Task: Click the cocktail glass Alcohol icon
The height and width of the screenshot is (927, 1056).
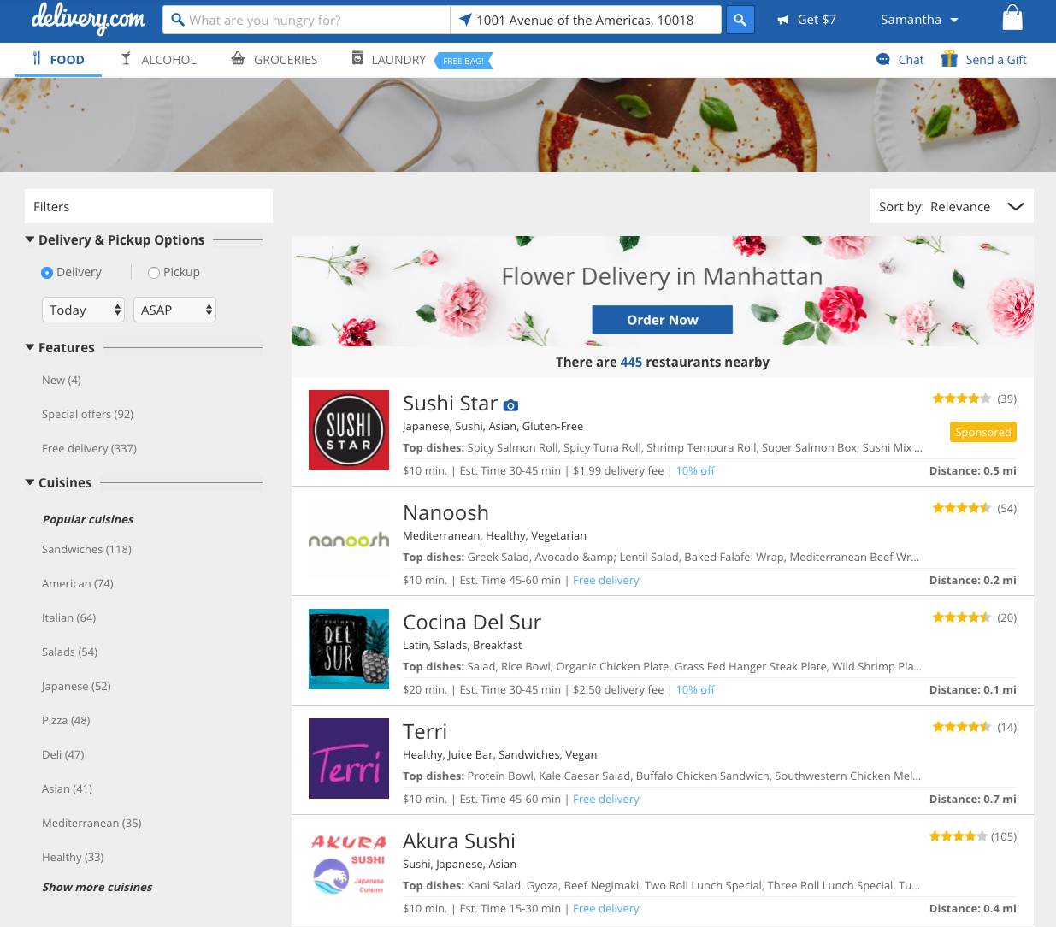Action: coord(126,58)
